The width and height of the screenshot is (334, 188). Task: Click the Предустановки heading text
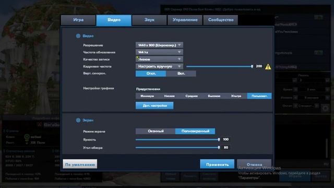pyautogui.click(x=148, y=89)
